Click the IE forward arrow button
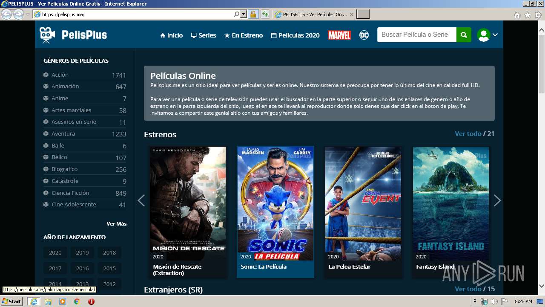Viewport: 545px width, 307px height. point(18,14)
